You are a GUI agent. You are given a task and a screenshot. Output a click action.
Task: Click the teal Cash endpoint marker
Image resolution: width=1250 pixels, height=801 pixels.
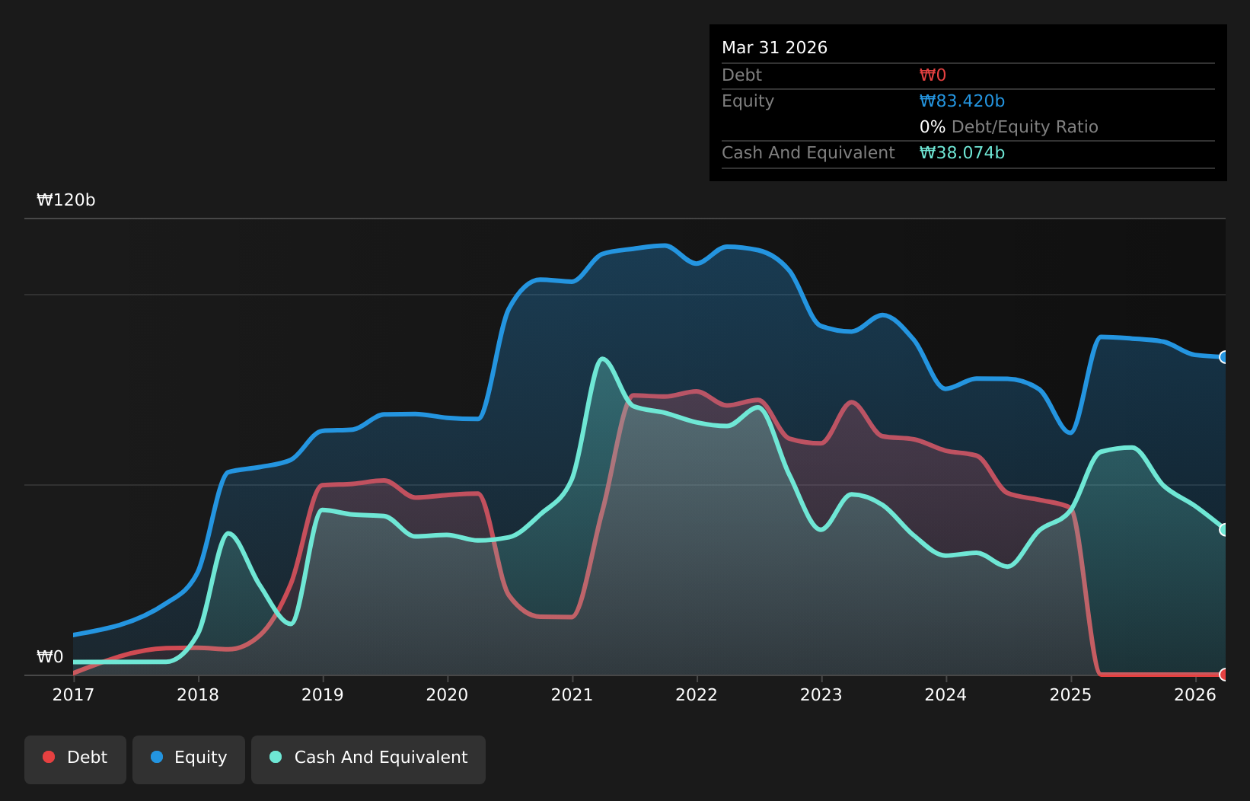(1224, 529)
